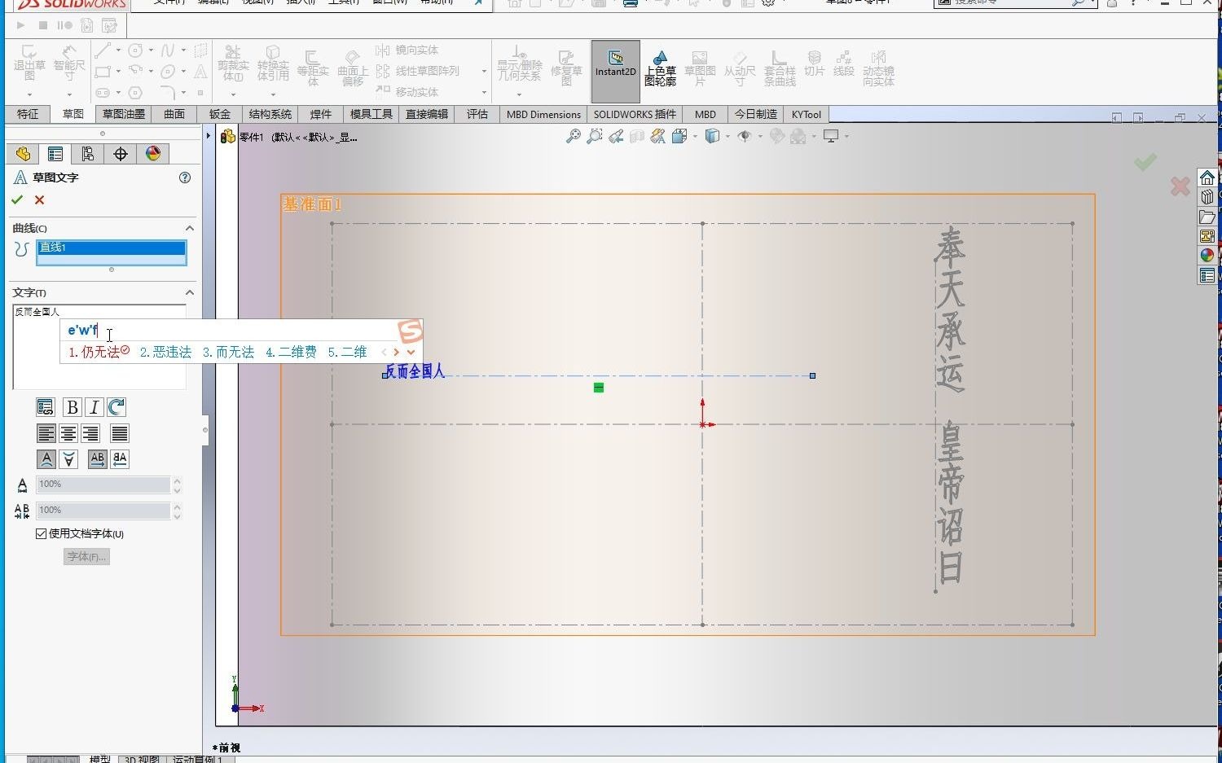Click the Hide/Show Items eye icon

coord(744,137)
